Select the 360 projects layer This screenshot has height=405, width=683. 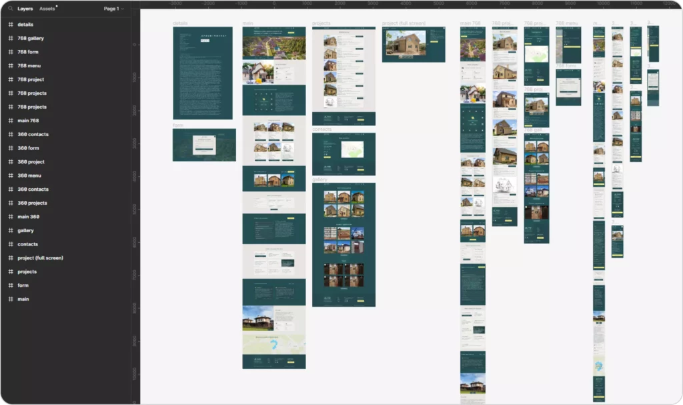(x=32, y=203)
